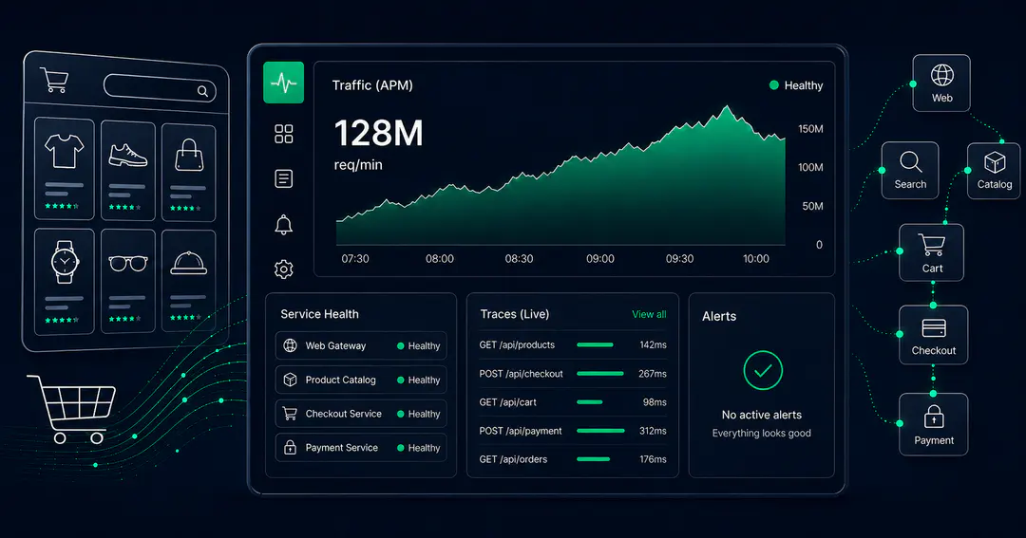This screenshot has height=538, width=1026.
Task: Click Healthy status for Web Gateway
Action: point(419,345)
